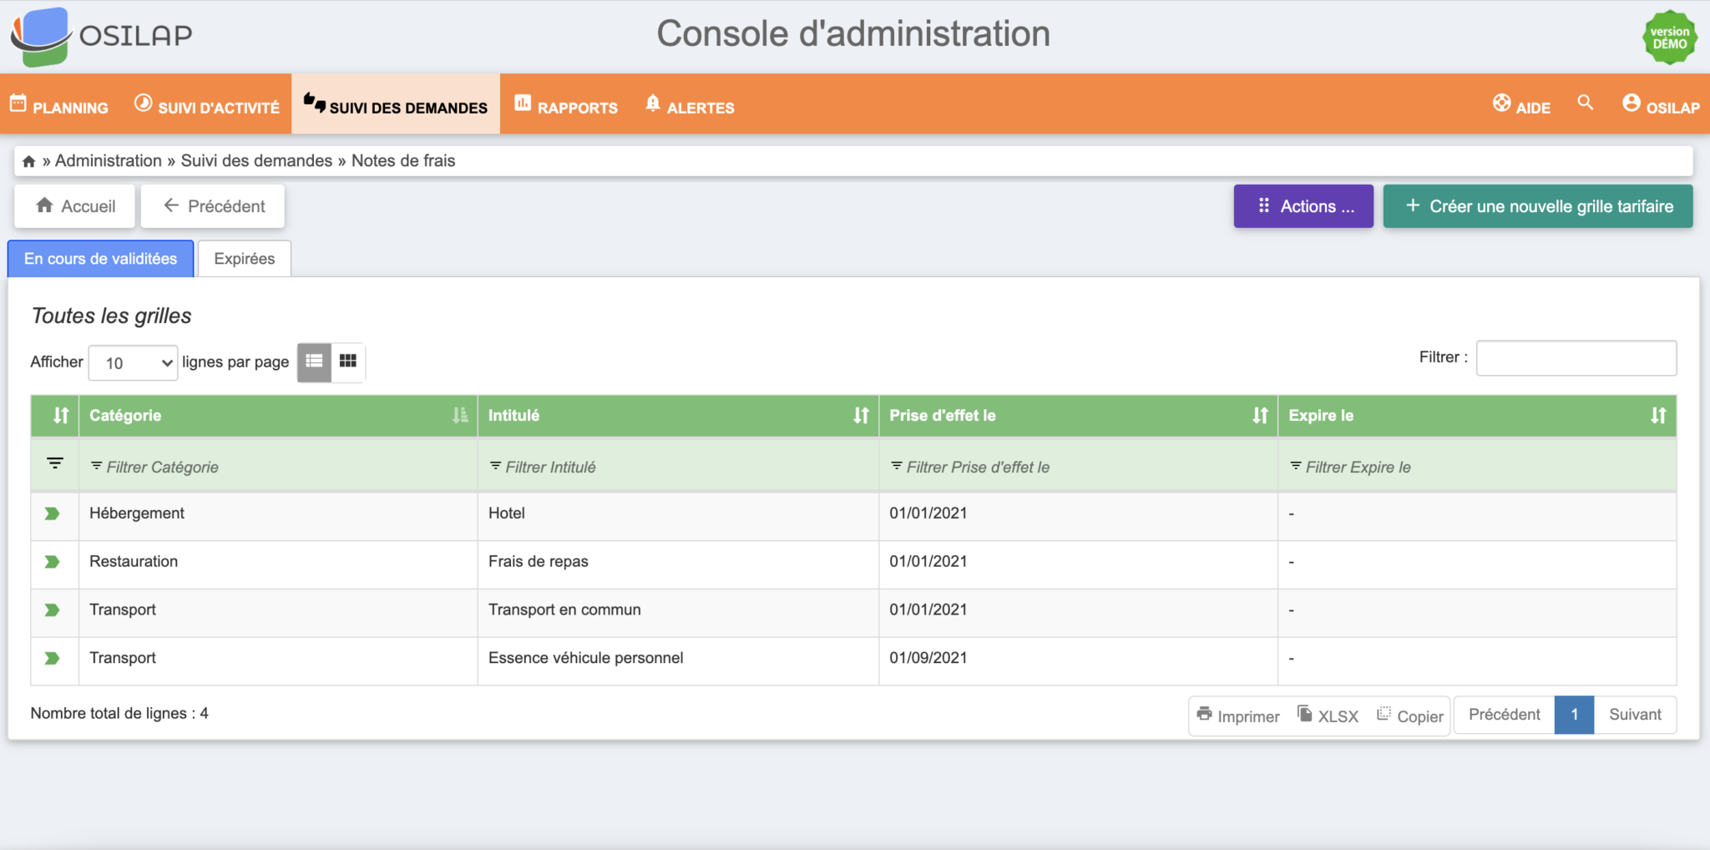Open the Rapports menu
The height and width of the screenshot is (850, 1710).
tap(566, 104)
